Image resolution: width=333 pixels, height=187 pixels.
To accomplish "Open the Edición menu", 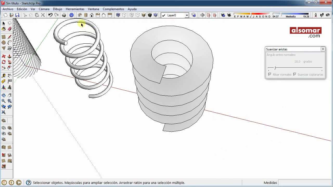I will coord(22,9).
